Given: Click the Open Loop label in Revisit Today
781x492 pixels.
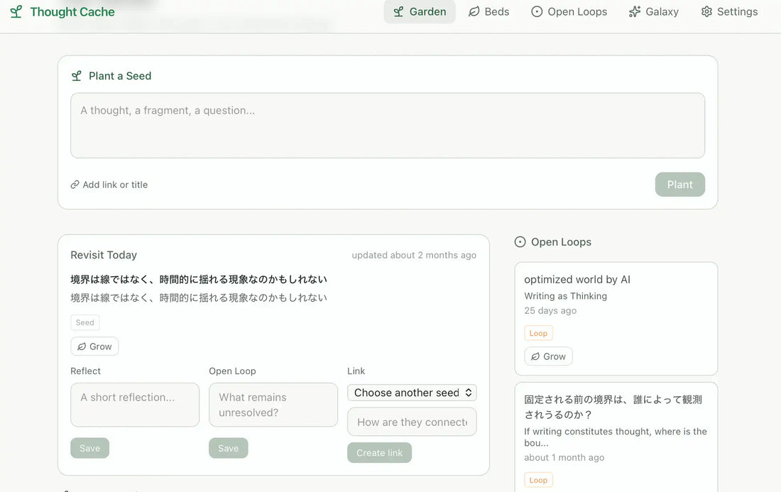Looking at the screenshot, I should tap(232, 371).
